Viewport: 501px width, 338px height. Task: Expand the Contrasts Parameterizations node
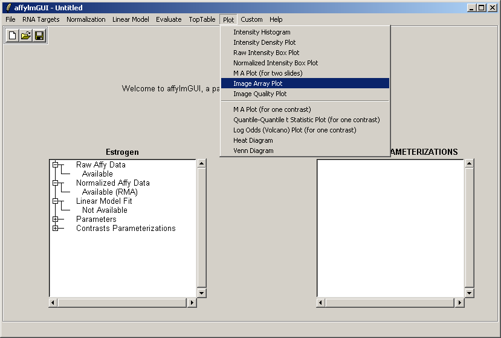click(56, 228)
